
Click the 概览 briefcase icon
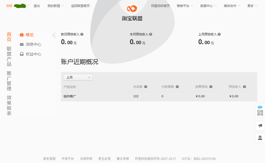point(22,35)
